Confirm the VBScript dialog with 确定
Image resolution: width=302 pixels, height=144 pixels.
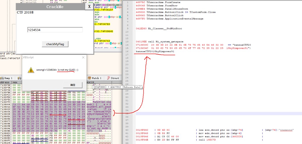pyautogui.click(x=73, y=85)
